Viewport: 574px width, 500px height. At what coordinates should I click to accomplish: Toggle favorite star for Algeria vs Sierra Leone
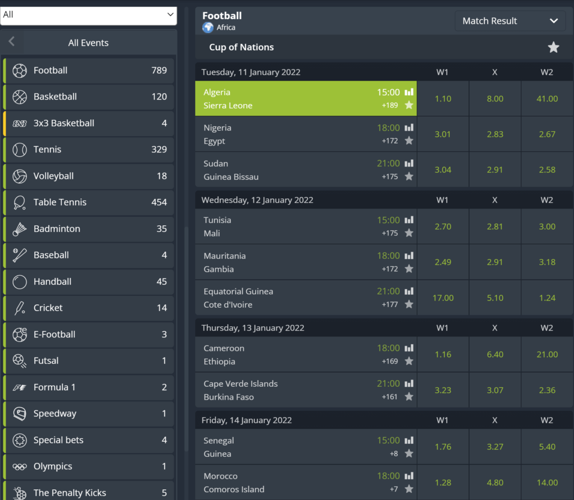click(409, 105)
